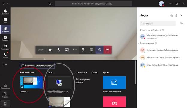The image size is (187, 108).
Task: Copy meeting link icon beside invite field
Action: point(181,24)
